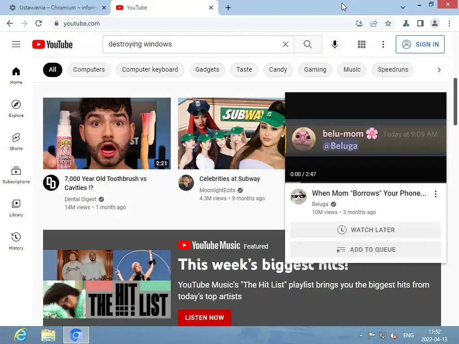Open the Chromium three-dot menu
Screen dimensions: 459x344
449,23
